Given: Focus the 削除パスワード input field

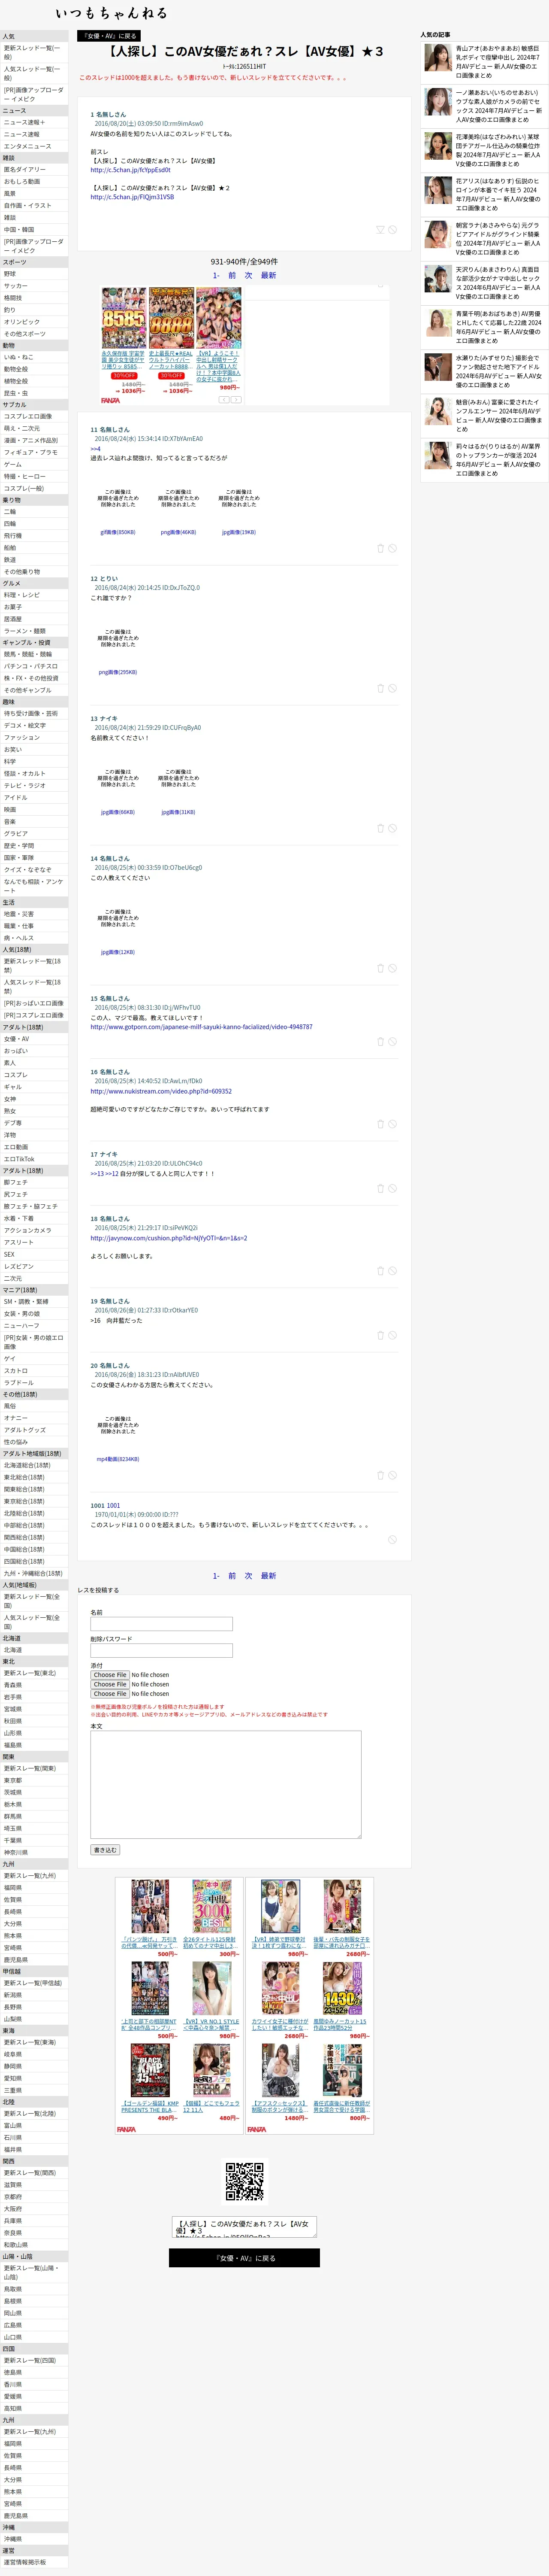Looking at the screenshot, I should pyautogui.click(x=162, y=1650).
